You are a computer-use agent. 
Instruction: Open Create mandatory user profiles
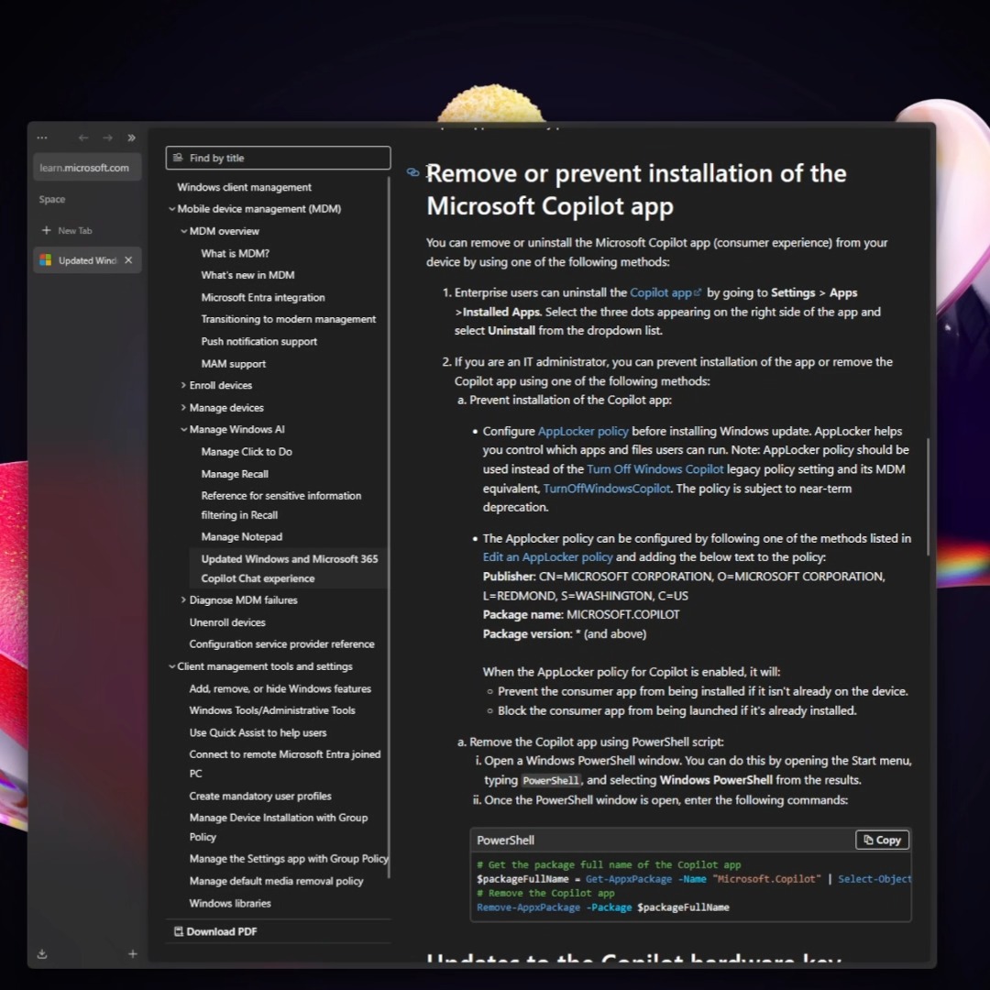(x=260, y=797)
